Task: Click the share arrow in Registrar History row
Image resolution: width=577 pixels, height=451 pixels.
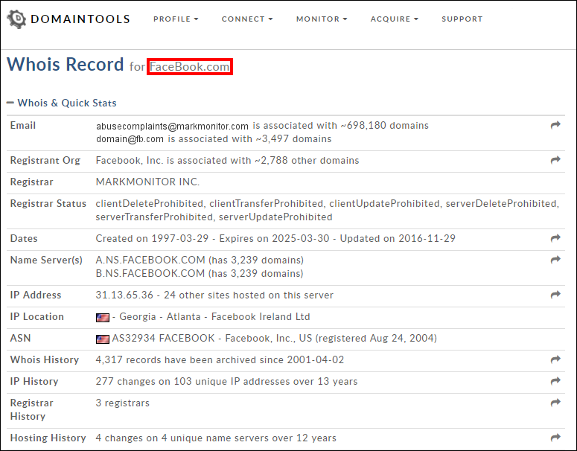Action: click(x=555, y=403)
